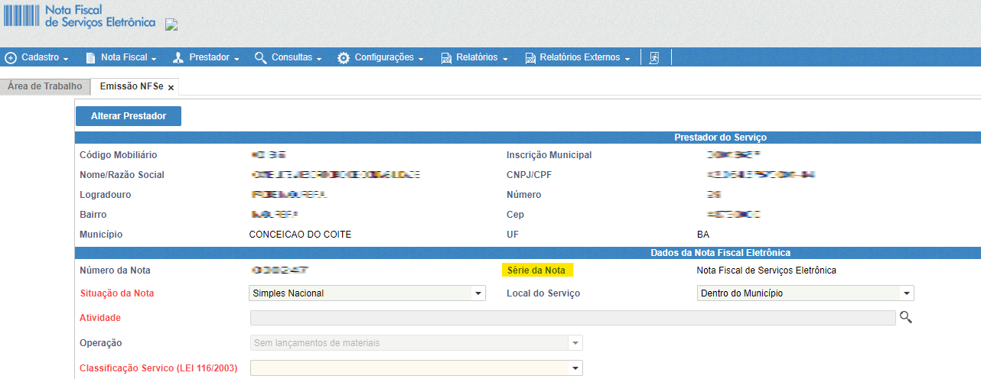The image size is (981, 379).
Task: Click the Inscrição Municipal label
Action: (x=549, y=155)
